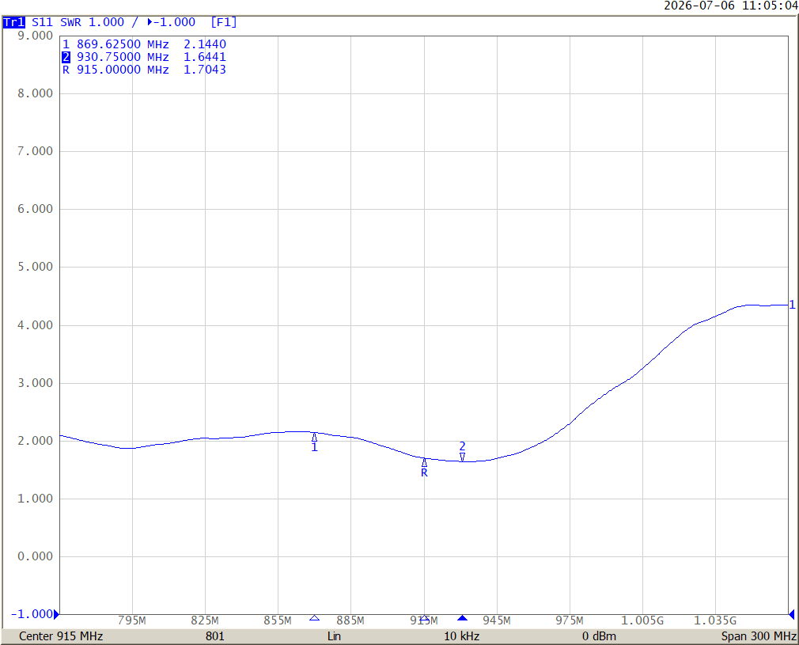Click the Lin sweep type field
The image size is (799, 645).
pyautogui.click(x=335, y=636)
